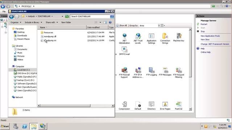Click Restart in Actions pane
The width and height of the screenshot is (232, 130).
coord(204,24)
